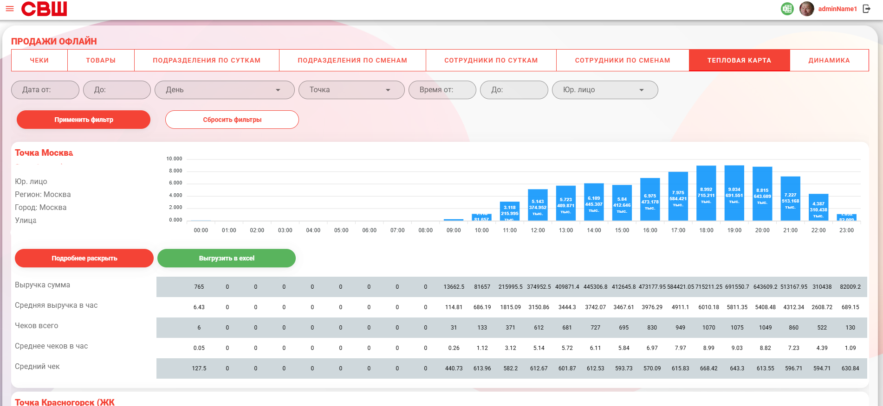Screen dimensions: 883x406
Task: Click the revenue cell 82009.2
Action: click(851, 287)
